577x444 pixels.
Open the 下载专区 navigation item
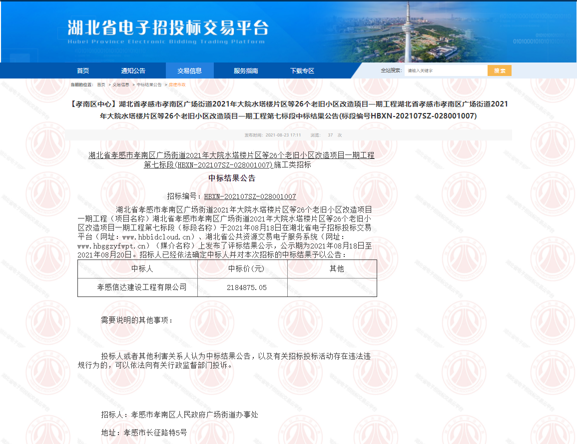[302, 70]
